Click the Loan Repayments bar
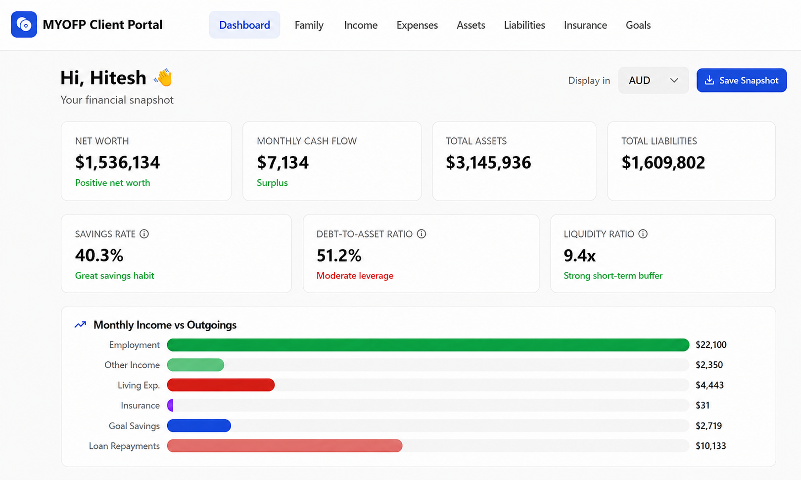Screen dimensions: 801x480 (284, 446)
